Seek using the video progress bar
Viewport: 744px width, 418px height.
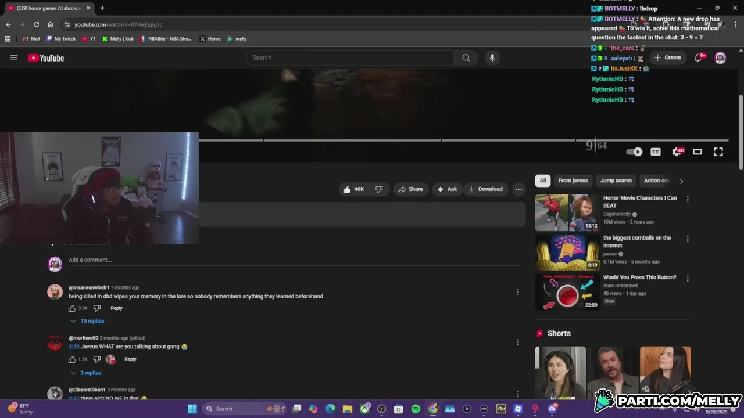463,140
